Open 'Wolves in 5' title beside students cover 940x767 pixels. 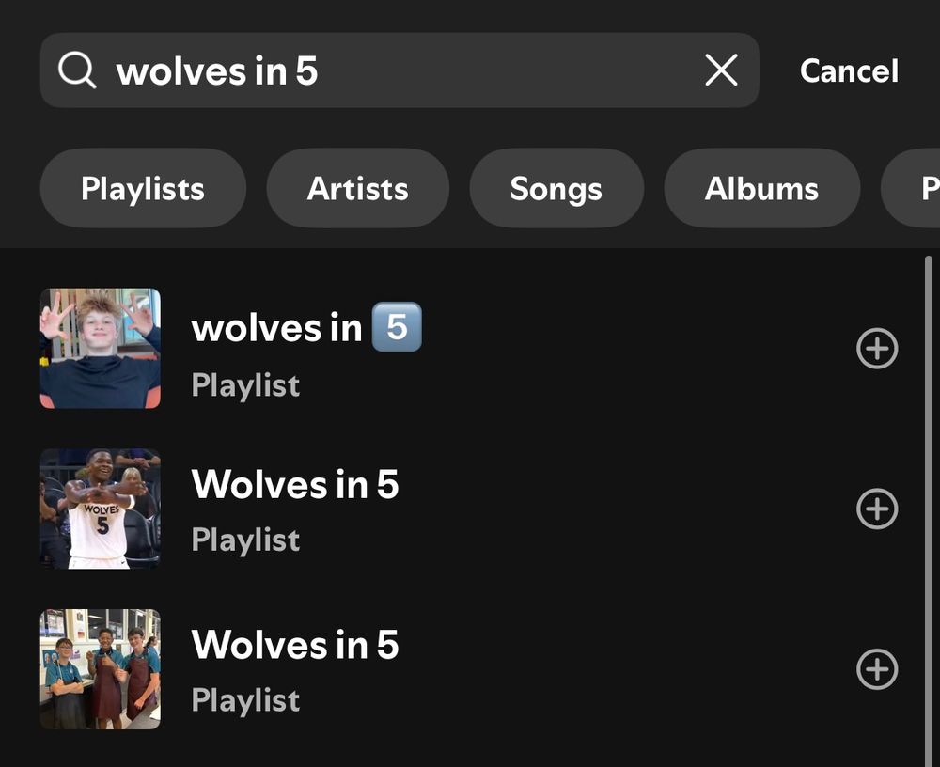click(x=295, y=645)
